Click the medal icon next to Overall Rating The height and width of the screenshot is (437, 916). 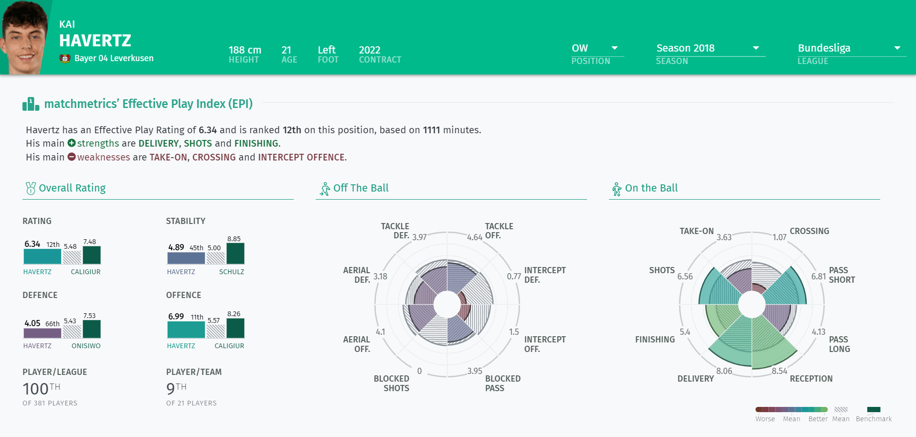(x=31, y=188)
